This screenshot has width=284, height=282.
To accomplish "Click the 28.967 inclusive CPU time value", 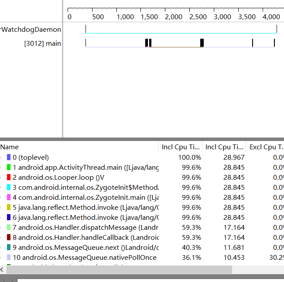I will pos(234,158).
